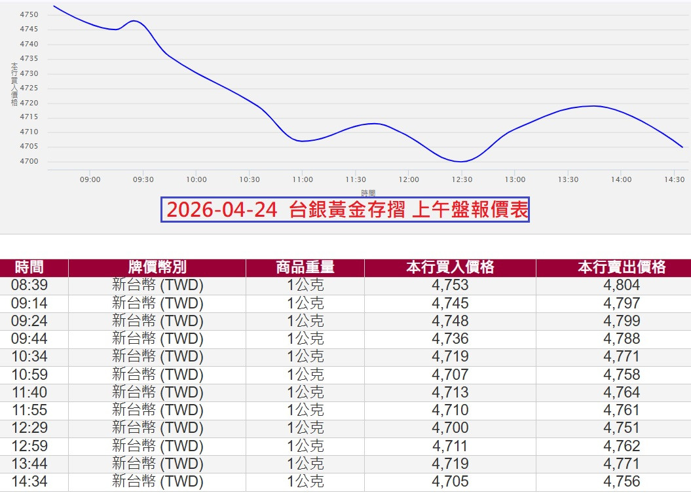Click buy price 4,705

450,481
